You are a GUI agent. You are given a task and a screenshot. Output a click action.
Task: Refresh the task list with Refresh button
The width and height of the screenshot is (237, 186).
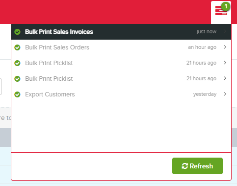point(197,166)
